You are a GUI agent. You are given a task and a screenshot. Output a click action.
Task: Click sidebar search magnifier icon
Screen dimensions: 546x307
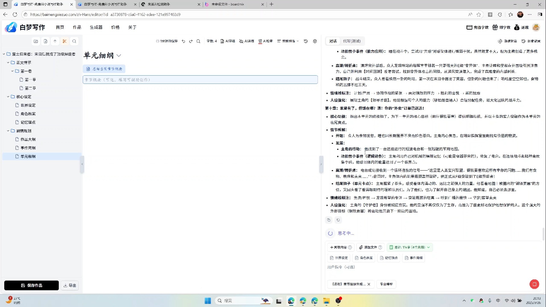coord(74,41)
